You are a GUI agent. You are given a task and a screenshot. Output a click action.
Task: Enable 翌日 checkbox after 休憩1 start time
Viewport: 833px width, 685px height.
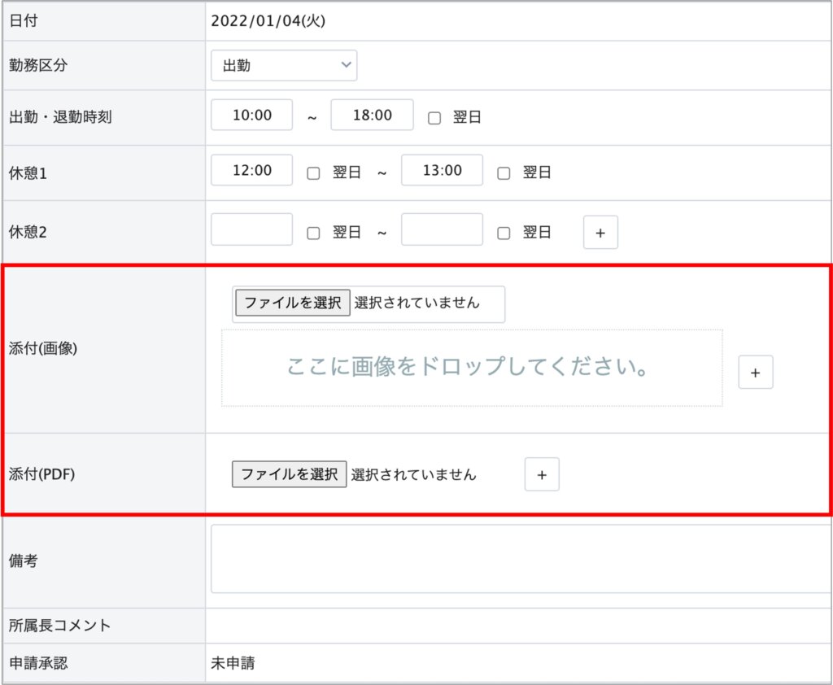(x=313, y=172)
